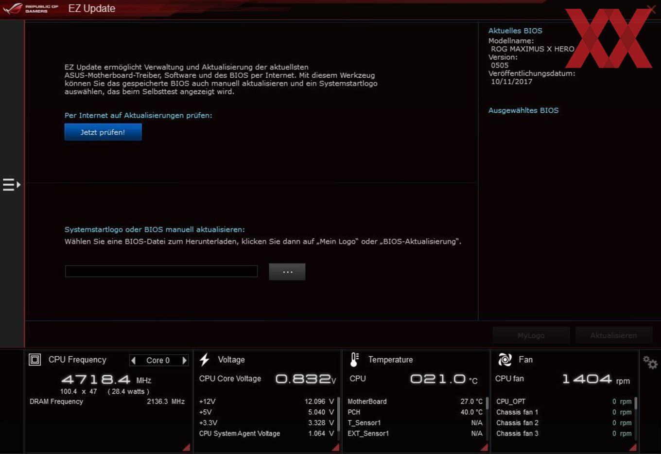The image size is (661, 454).
Task: Click the CPU temperature 021.0 °C value
Action: [444, 379]
